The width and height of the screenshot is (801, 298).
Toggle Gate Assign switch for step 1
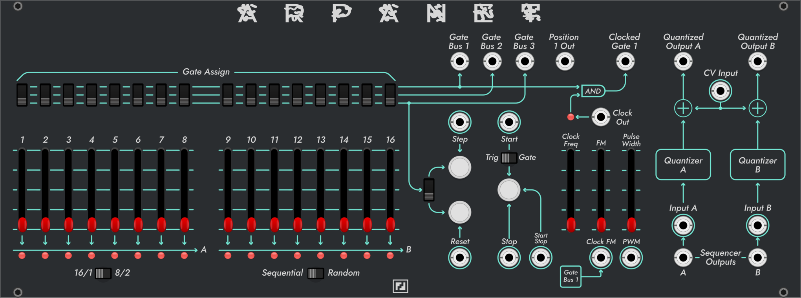[22, 95]
